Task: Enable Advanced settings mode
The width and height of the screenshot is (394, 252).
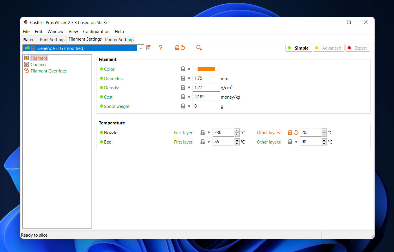Action: pyautogui.click(x=329, y=48)
